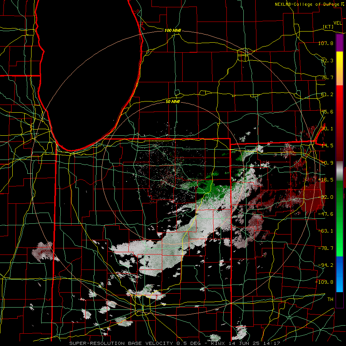This screenshot has height=346, width=346.
Task: Click the -94.2 scale value
Action: click(x=326, y=265)
